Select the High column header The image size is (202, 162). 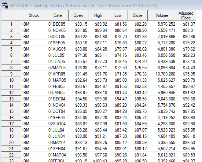(98, 15)
